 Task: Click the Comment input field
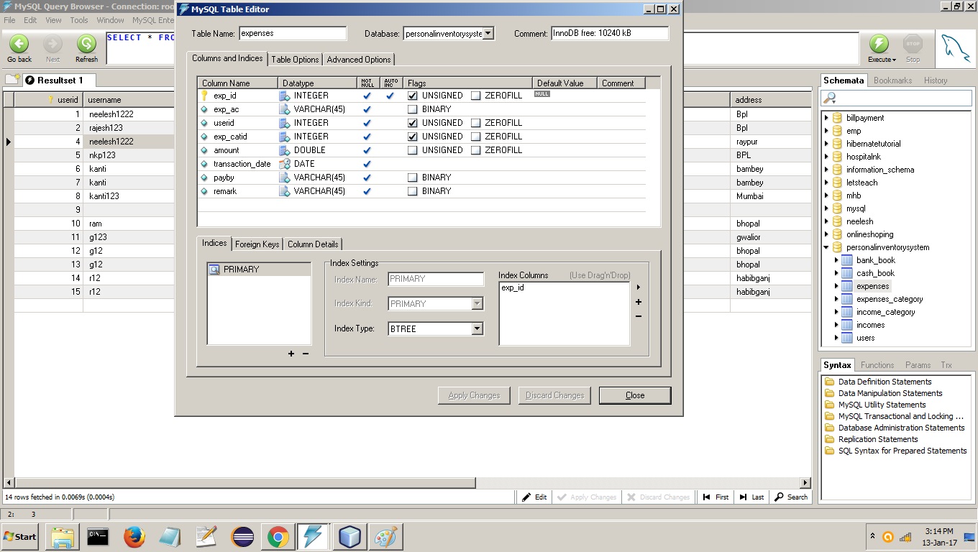[x=610, y=33]
